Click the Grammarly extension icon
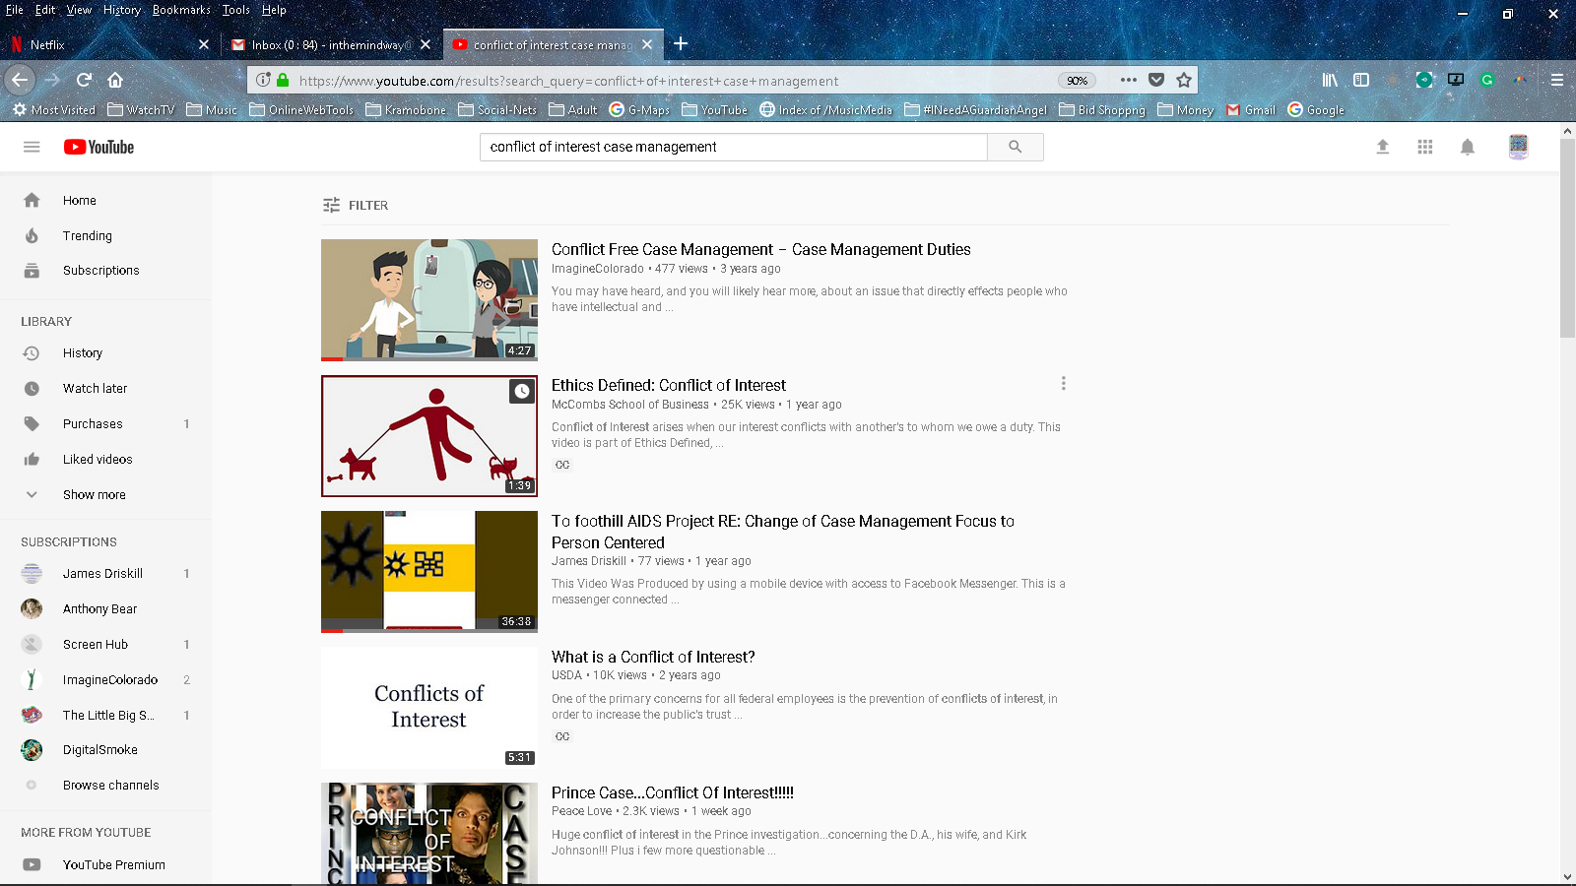 pyautogui.click(x=1487, y=80)
